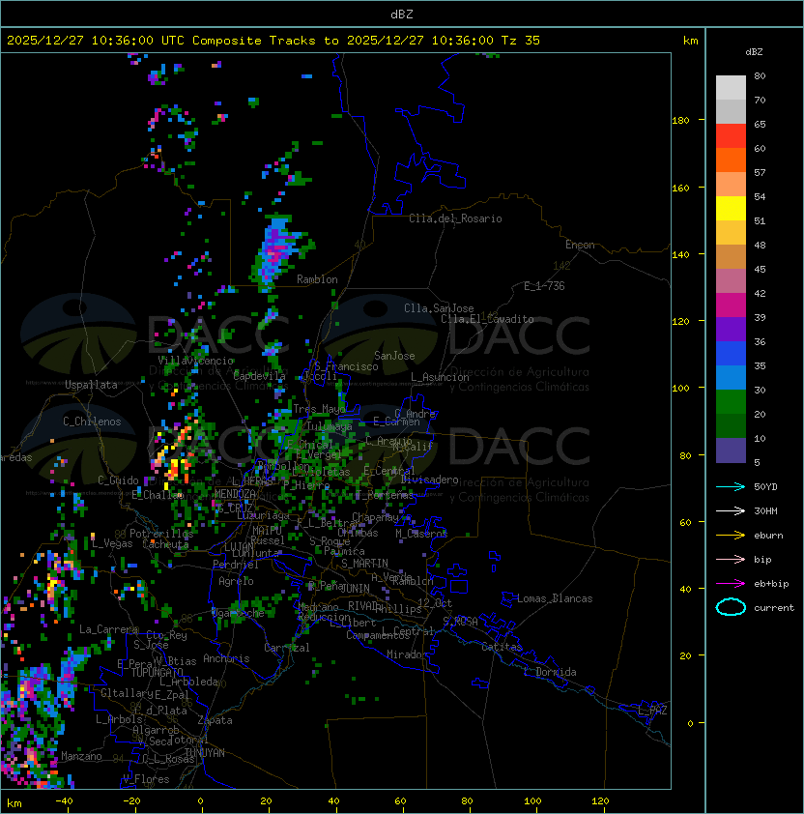Click the Cacheuta label
Viewport: 804px width, 814px height.
(165, 544)
